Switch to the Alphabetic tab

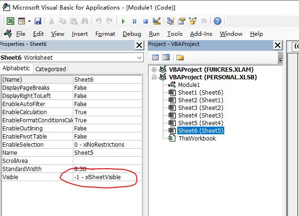[x=16, y=68]
